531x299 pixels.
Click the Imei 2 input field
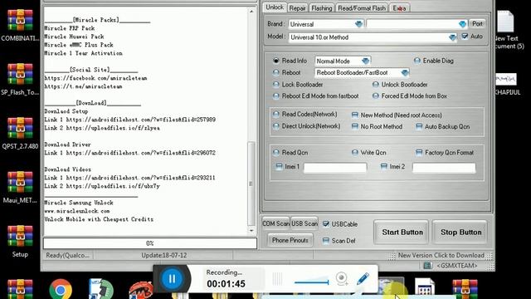pos(444,168)
